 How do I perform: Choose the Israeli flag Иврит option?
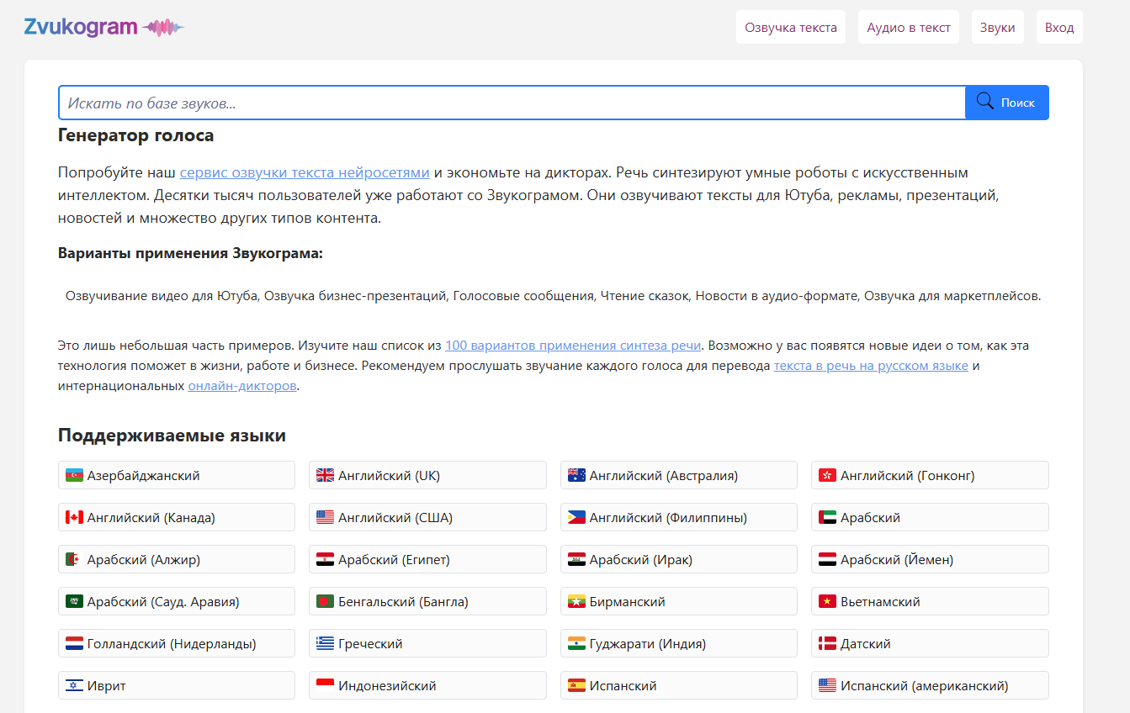pos(176,685)
